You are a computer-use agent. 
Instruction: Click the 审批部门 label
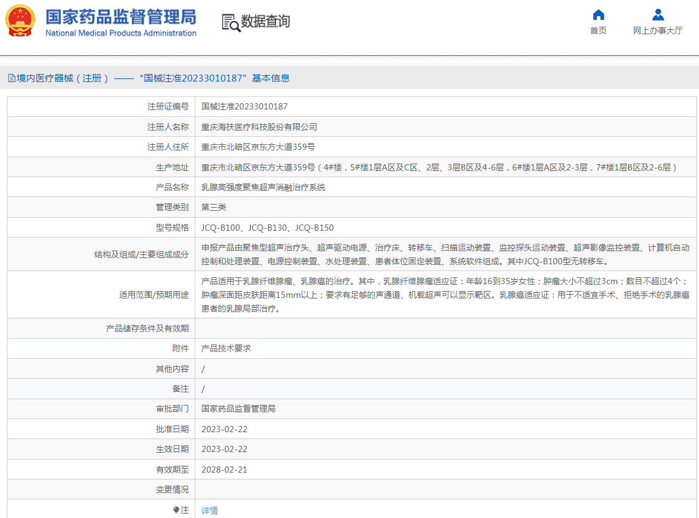172,409
